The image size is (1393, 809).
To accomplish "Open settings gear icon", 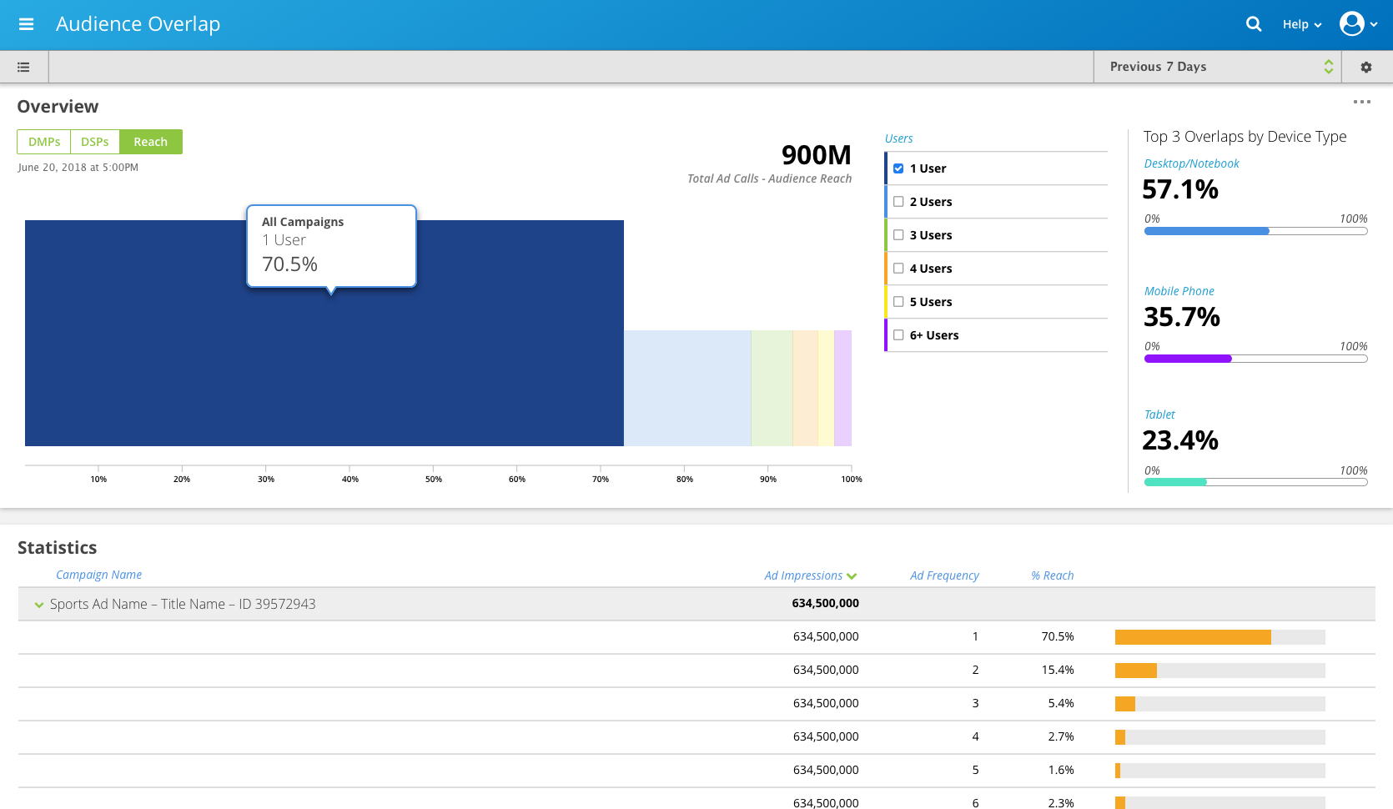I will [x=1365, y=67].
